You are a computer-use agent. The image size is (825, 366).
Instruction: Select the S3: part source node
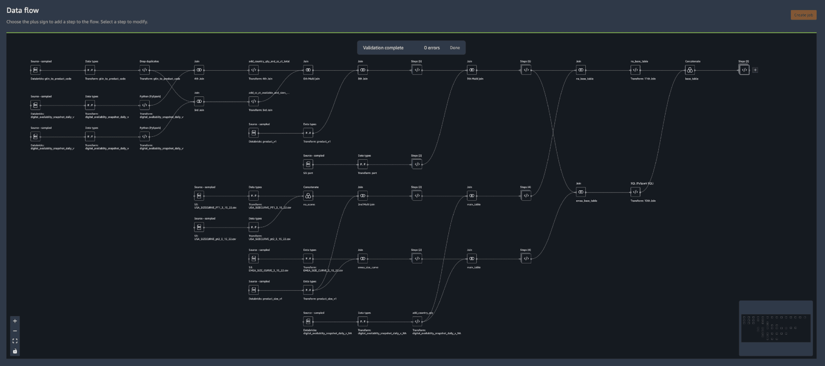308,164
